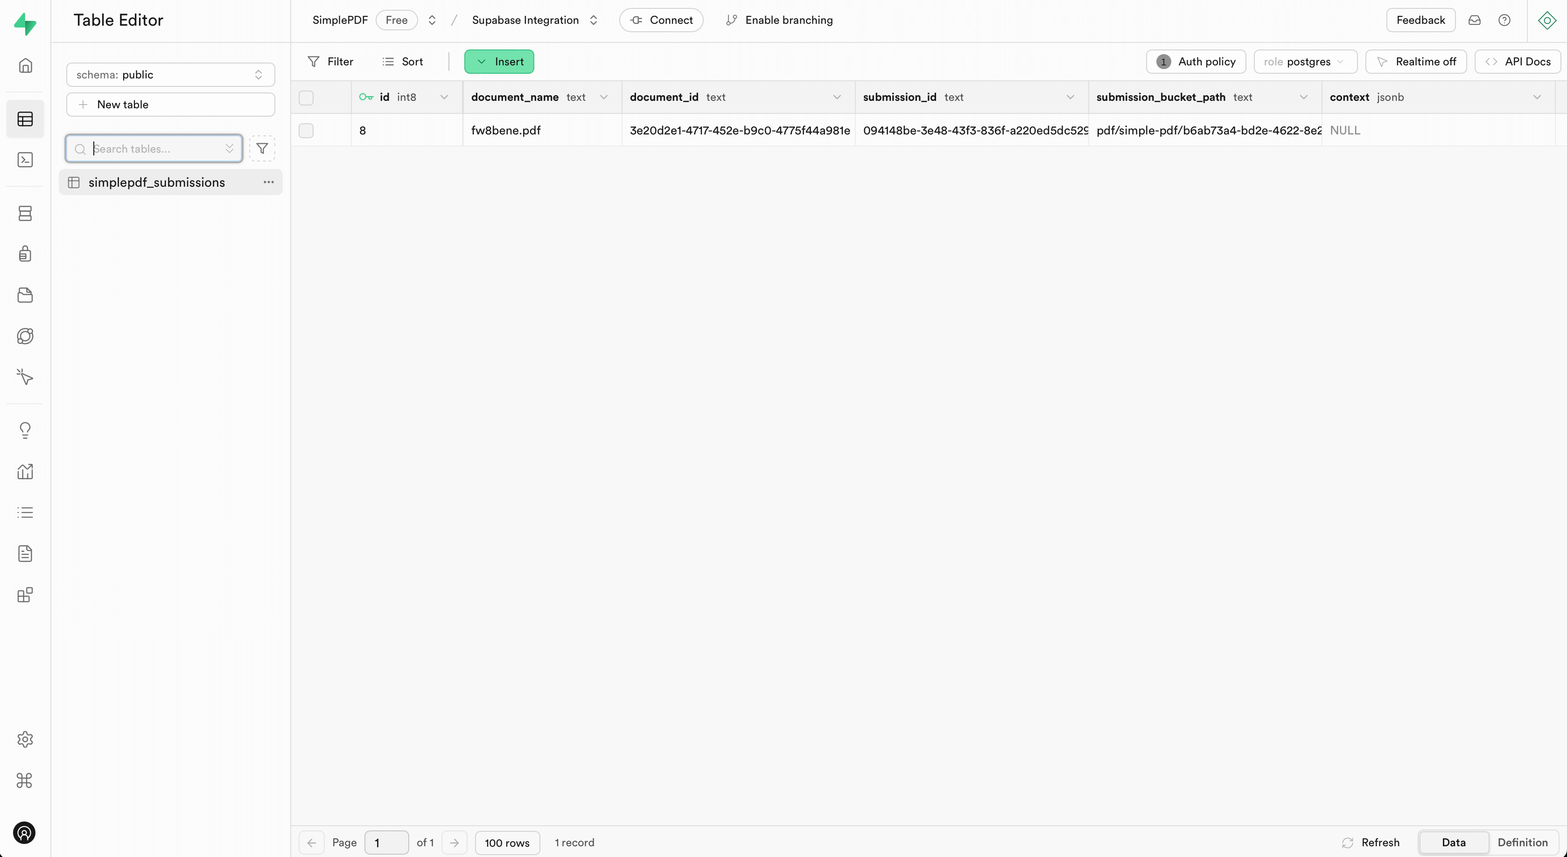Expand the Supabase Integration project dropdown
Screen dimensions: 1567x857
593,19
